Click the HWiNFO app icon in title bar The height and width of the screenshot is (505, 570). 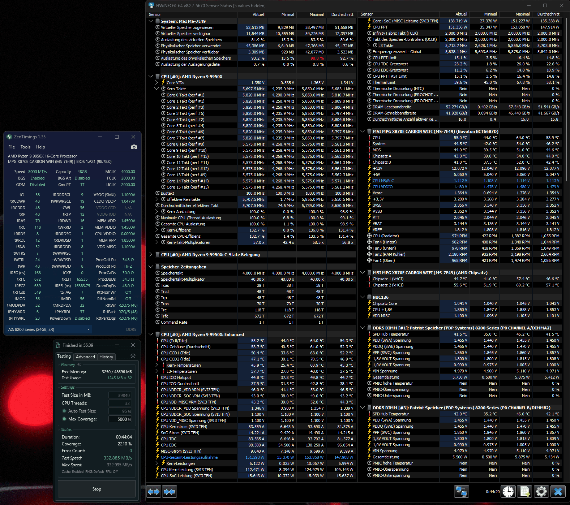coord(151,5)
